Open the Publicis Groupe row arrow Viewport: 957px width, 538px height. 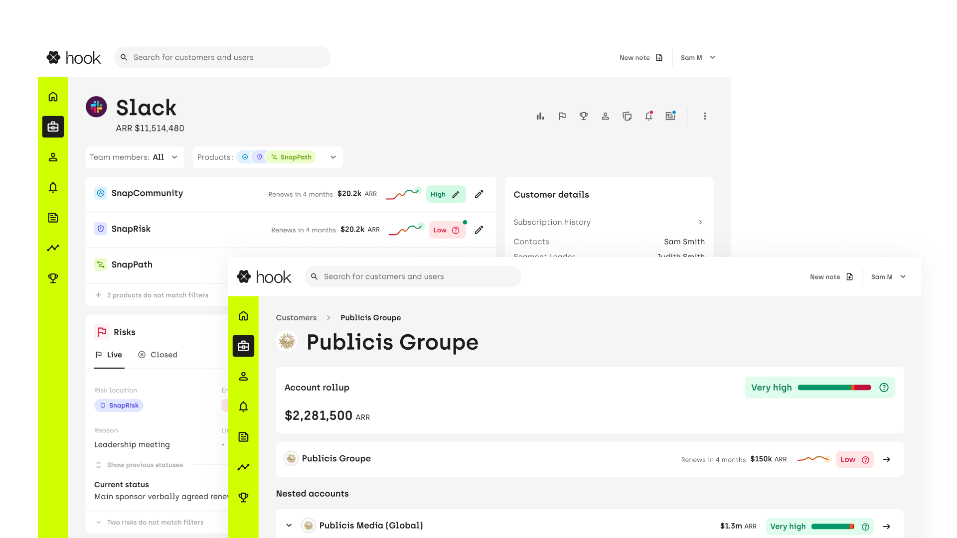coord(887,459)
